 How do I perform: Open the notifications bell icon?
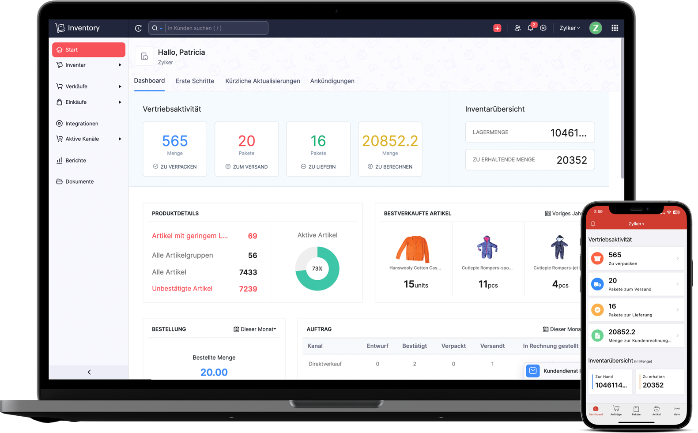[530, 28]
